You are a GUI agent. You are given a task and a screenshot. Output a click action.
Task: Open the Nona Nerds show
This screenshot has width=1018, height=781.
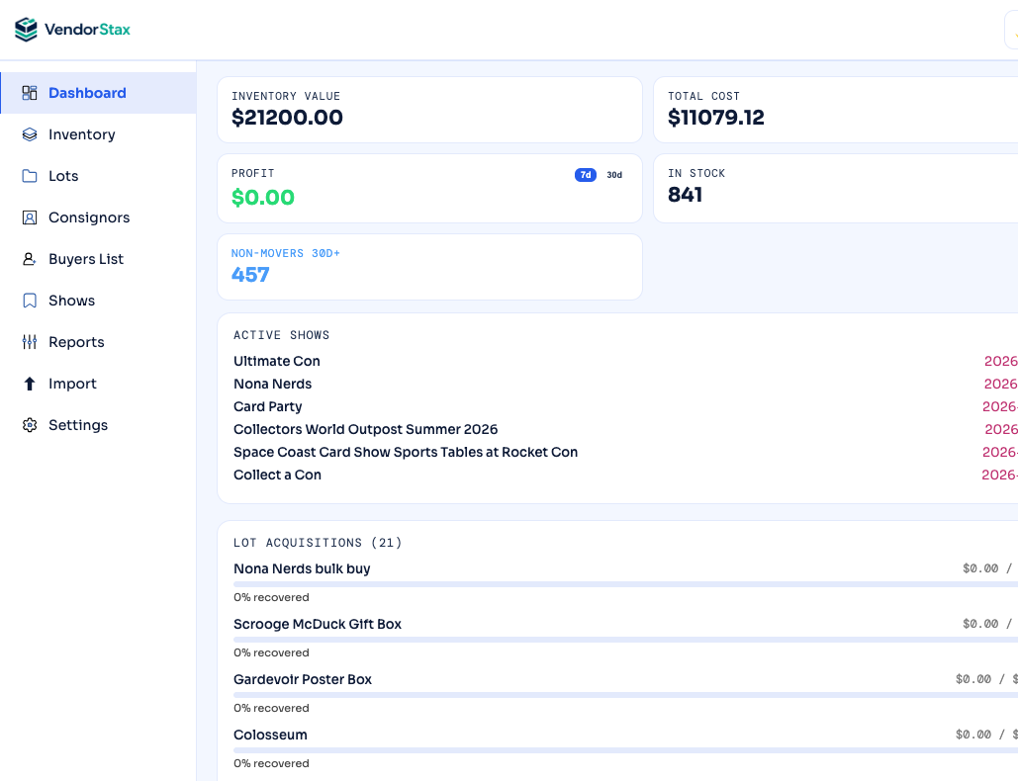tap(273, 384)
